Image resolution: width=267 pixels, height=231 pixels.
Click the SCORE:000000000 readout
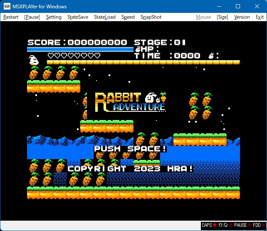(77, 42)
